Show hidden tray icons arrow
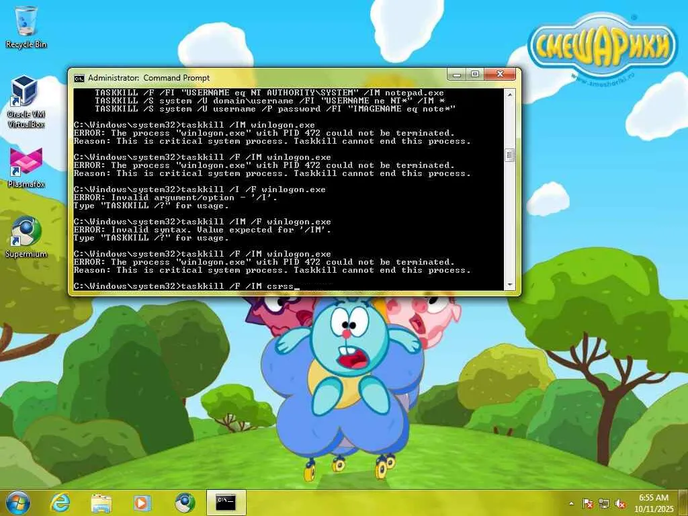Image resolution: width=688 pixels, height=516 pixels. click(571, 504)
